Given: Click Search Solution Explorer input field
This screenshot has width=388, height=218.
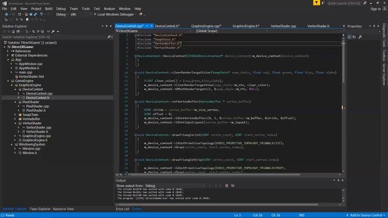Looking at the screenshot, I should (55, 37).
